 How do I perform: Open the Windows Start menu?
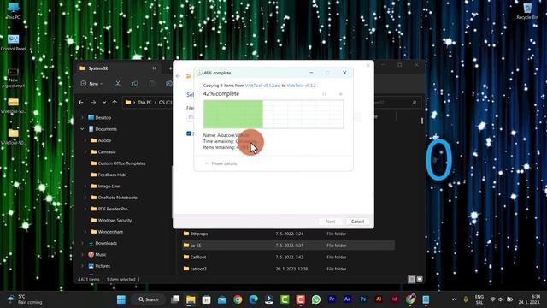tap(121, 299)
